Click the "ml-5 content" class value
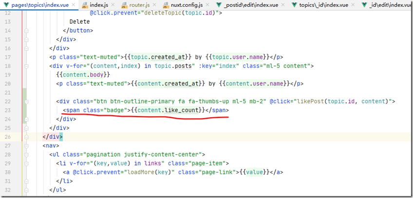413x198 pixels. point(286,66)
